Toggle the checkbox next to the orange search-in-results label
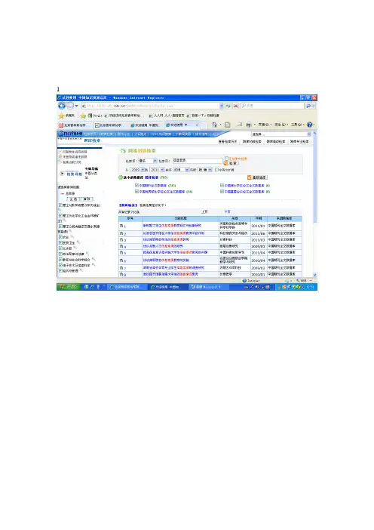 coord(226,159)
